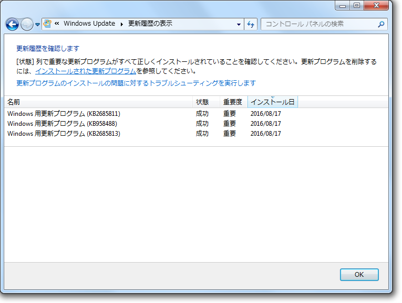The image size is (402, 303).
Task: Expand the address bar history dropdown
Action: click(239, 24)
